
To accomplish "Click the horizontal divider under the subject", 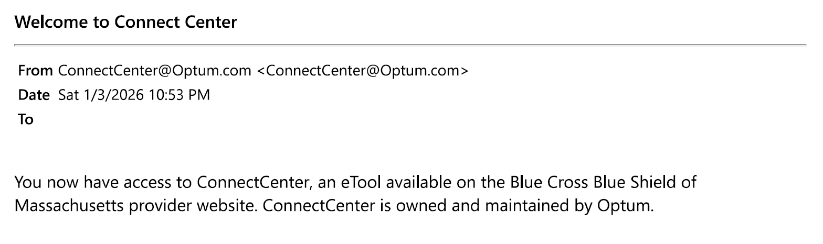I will (x=410, y=45).
